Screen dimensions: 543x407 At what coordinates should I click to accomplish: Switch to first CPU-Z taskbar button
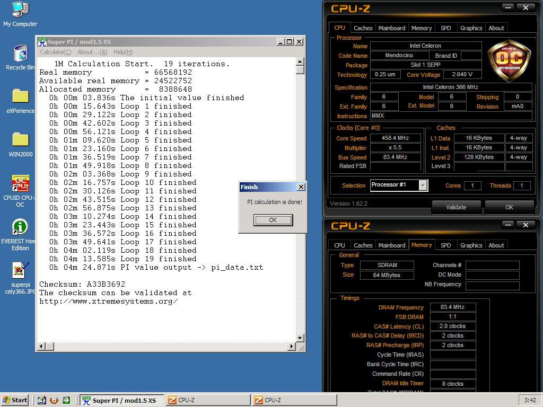point(208,400)
